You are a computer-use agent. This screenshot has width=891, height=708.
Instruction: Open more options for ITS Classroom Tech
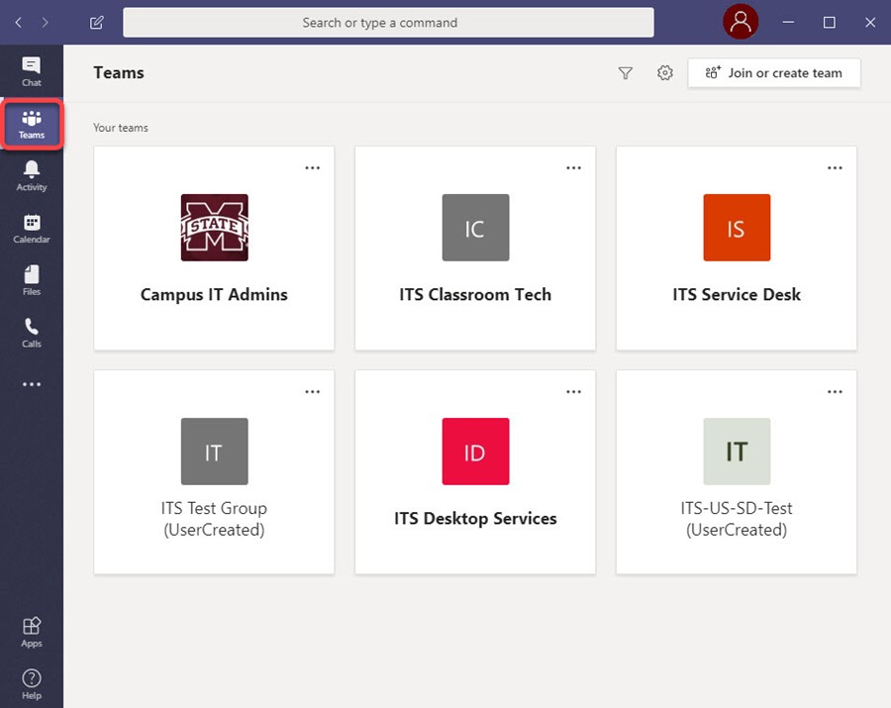(x=574, y=167)
